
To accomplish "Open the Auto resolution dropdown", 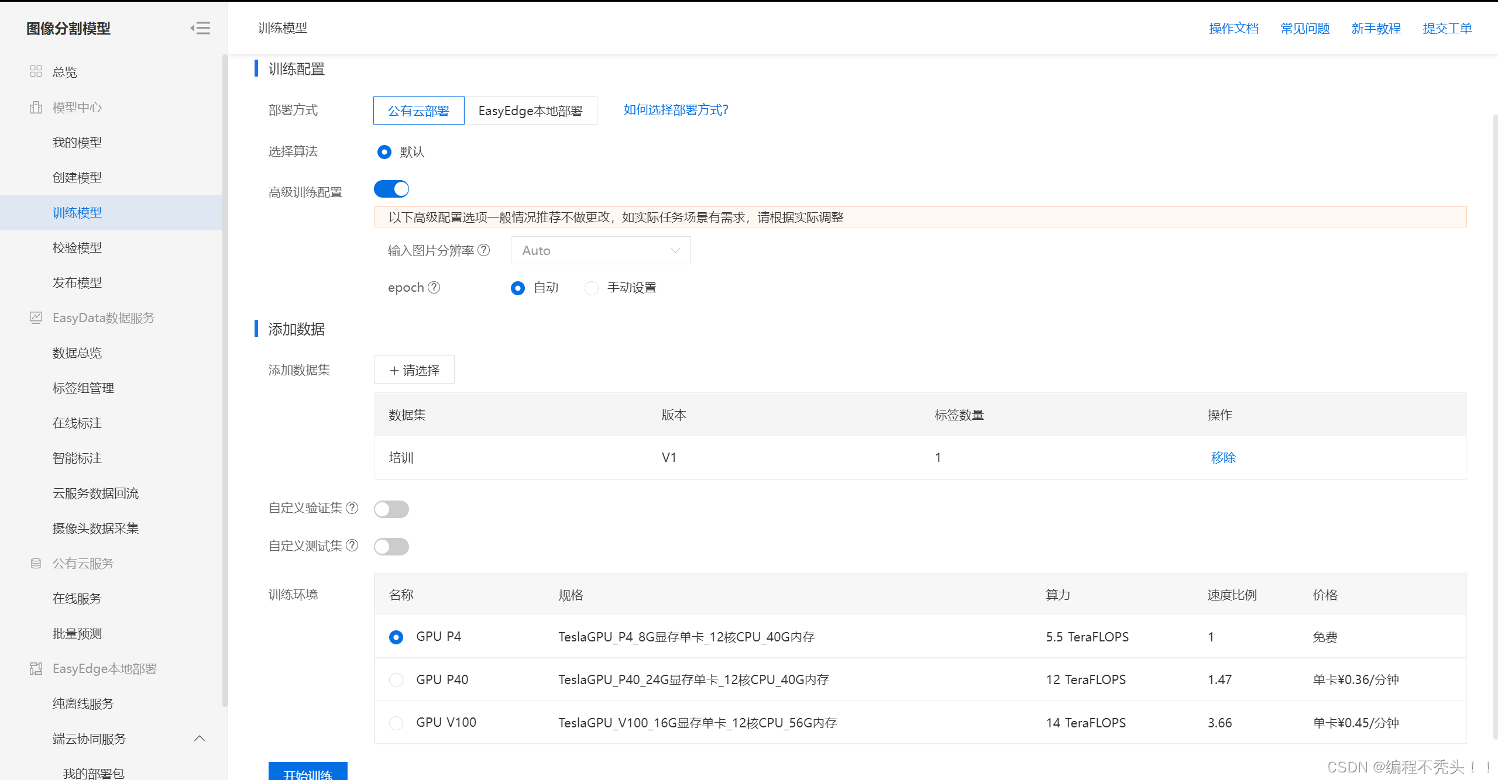I will point(600,250).
